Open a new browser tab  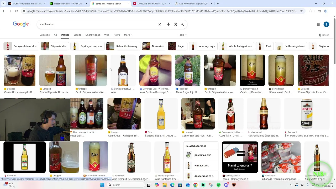click(x=218, y=4)
